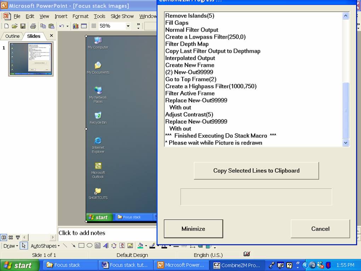Switch to Slide Sorter View
This screenshot has height=271, width=361.
pyautogui.click(x=11, y=237)
